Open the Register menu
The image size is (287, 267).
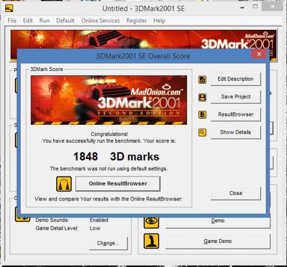(137, 21)
